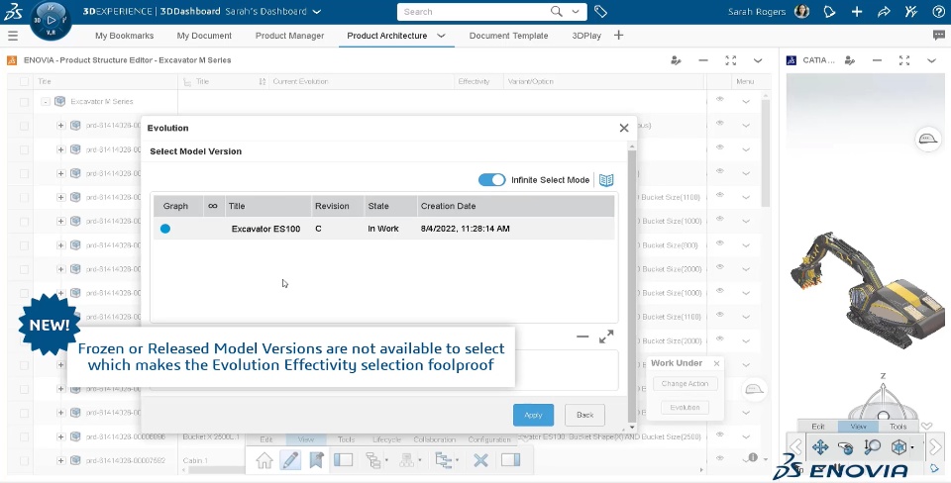Open the 3DEXPERIENCE compass
This screenshot has height=483, width=951.
click(x=51, y=20)
